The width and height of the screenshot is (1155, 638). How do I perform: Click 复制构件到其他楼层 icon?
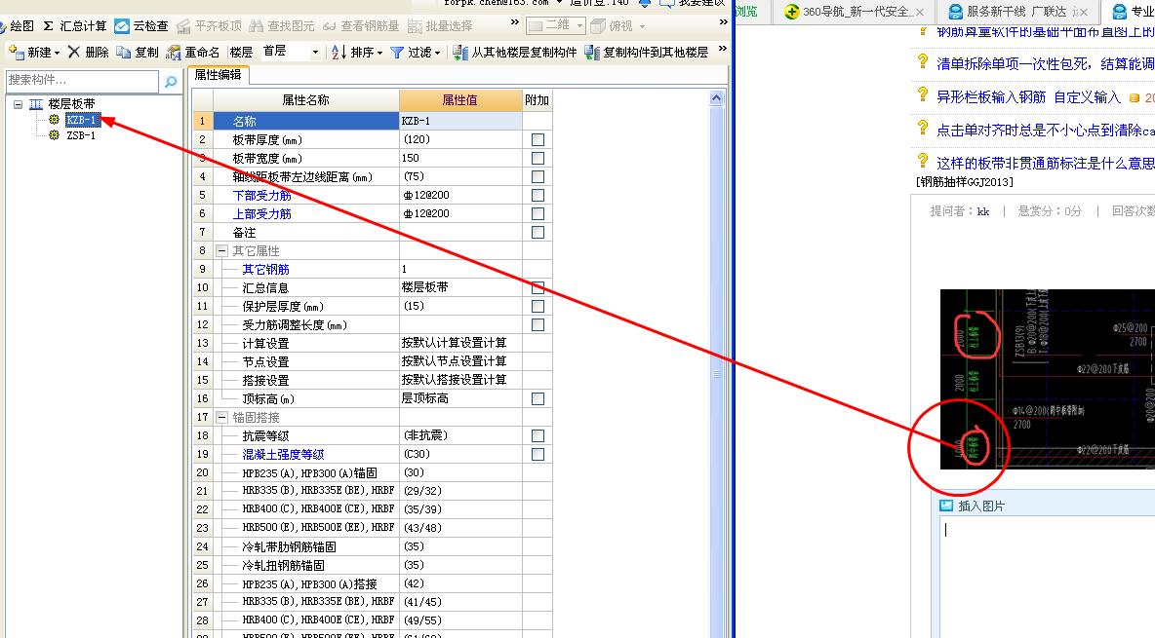(592, 53)
